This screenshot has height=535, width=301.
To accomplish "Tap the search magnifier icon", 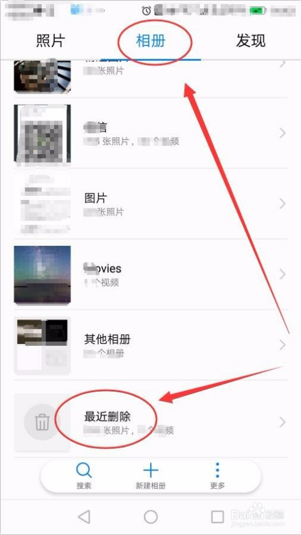I will 84,471.
